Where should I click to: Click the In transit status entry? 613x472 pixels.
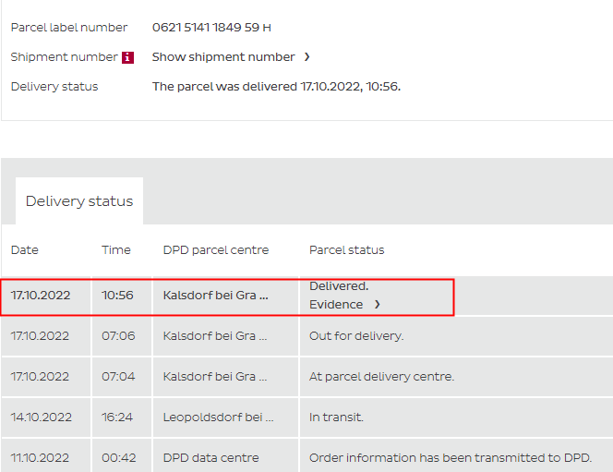pos(336,418)
